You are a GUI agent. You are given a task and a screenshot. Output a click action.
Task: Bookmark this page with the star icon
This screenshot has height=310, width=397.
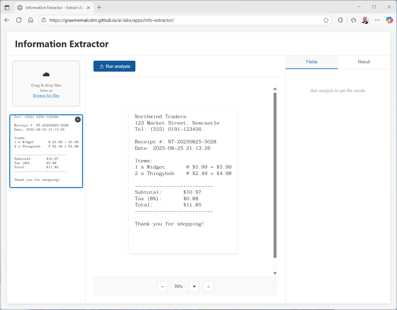pos(326,20)
